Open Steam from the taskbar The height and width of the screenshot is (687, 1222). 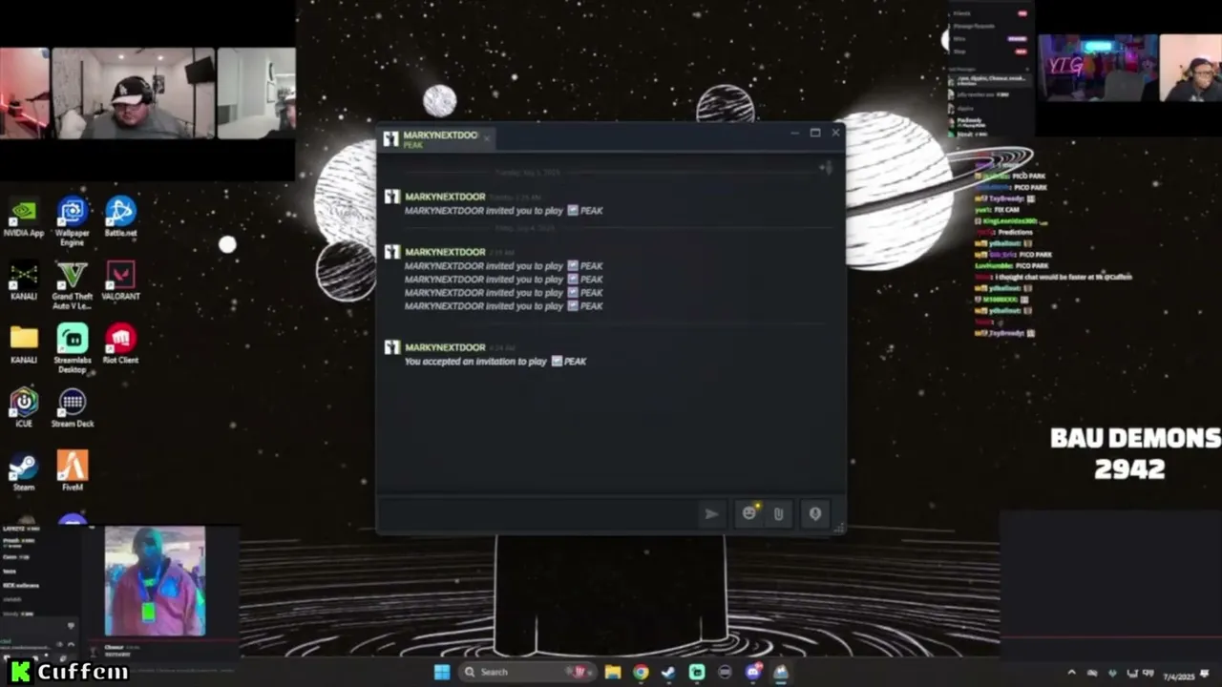668,672
